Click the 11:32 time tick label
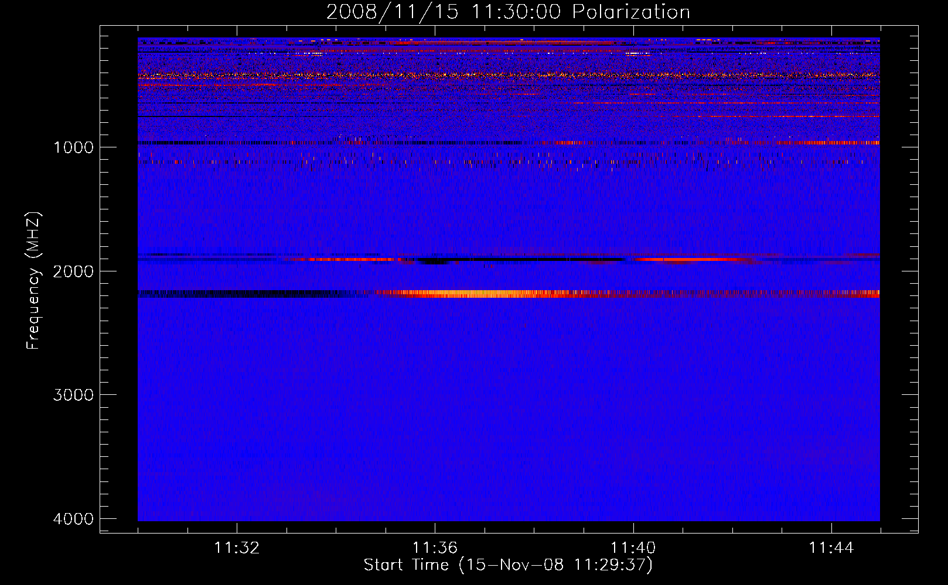 point(237,548)
